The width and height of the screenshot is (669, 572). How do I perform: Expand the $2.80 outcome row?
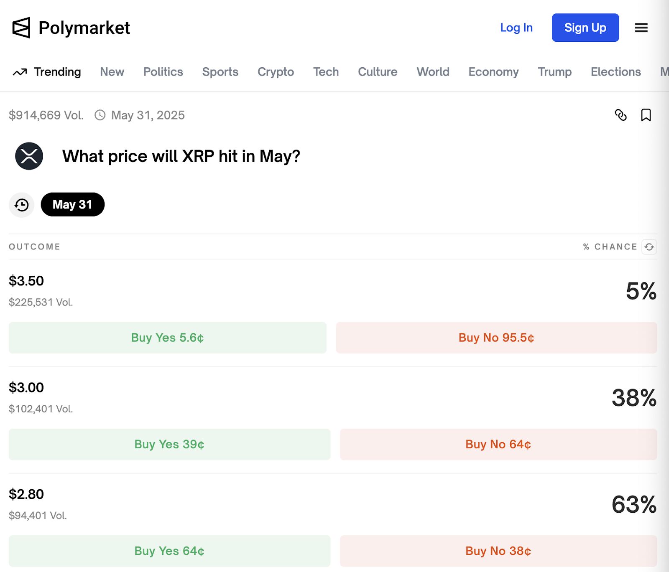293,504
